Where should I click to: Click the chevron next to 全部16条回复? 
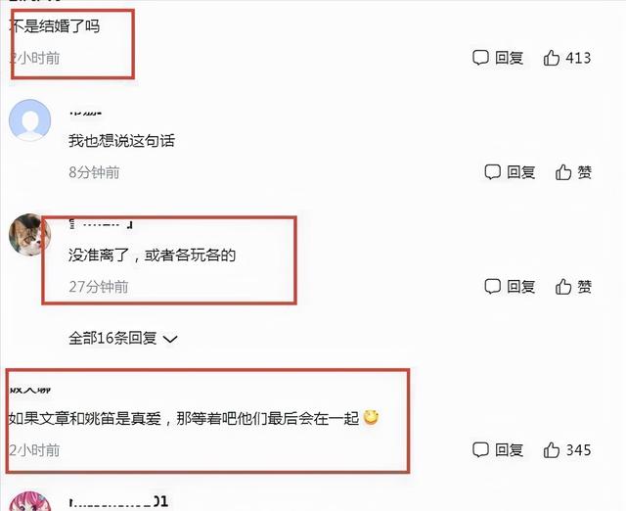tap(170, 340)
